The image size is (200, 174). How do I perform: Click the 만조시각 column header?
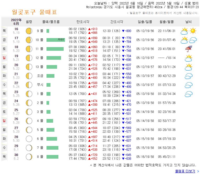[83, 22]
